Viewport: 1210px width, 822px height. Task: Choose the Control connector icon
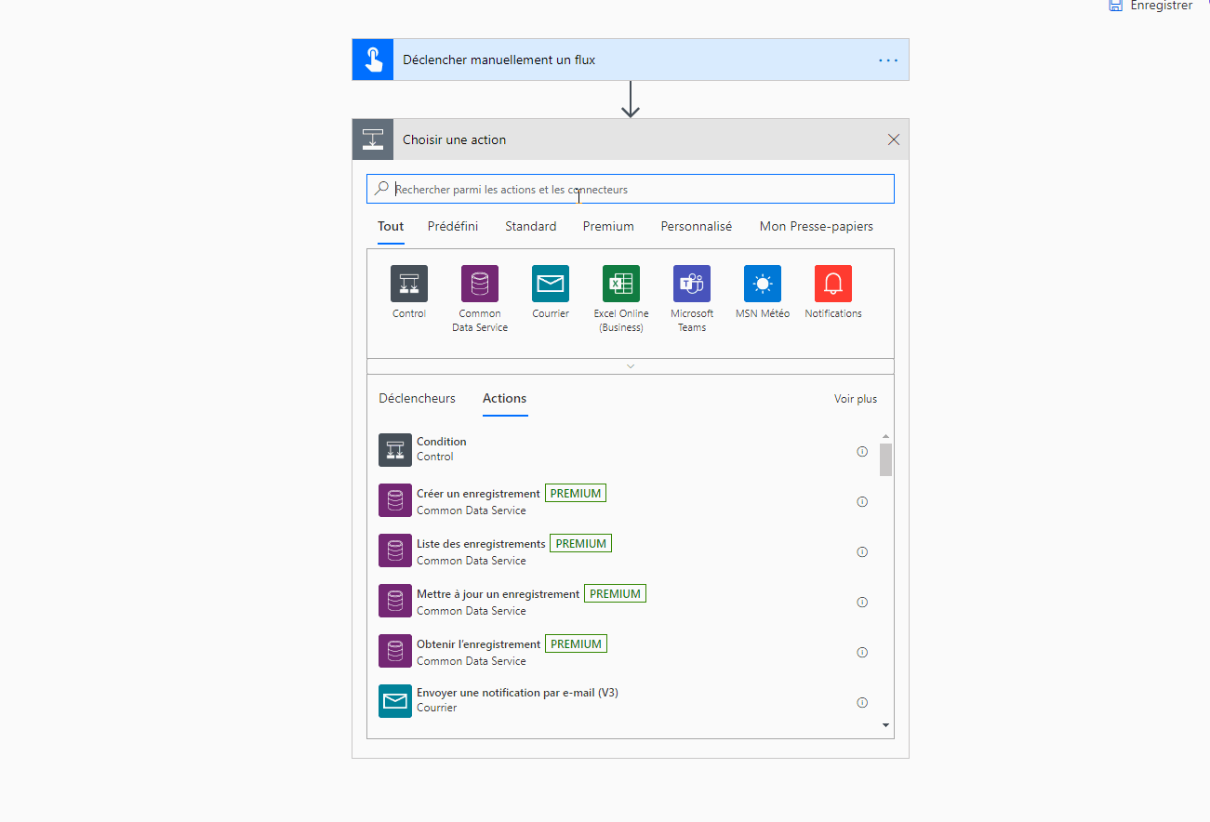click(x=409, y=284)
